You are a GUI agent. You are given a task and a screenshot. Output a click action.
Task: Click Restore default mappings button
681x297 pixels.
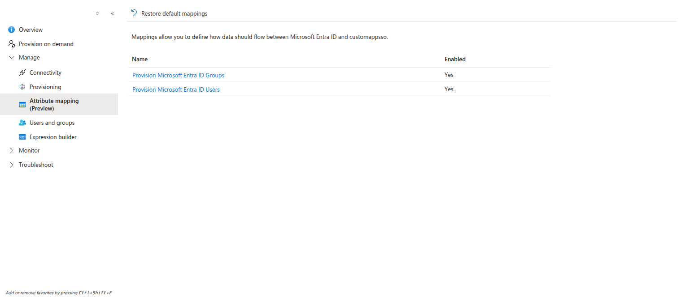coord(169,13)
